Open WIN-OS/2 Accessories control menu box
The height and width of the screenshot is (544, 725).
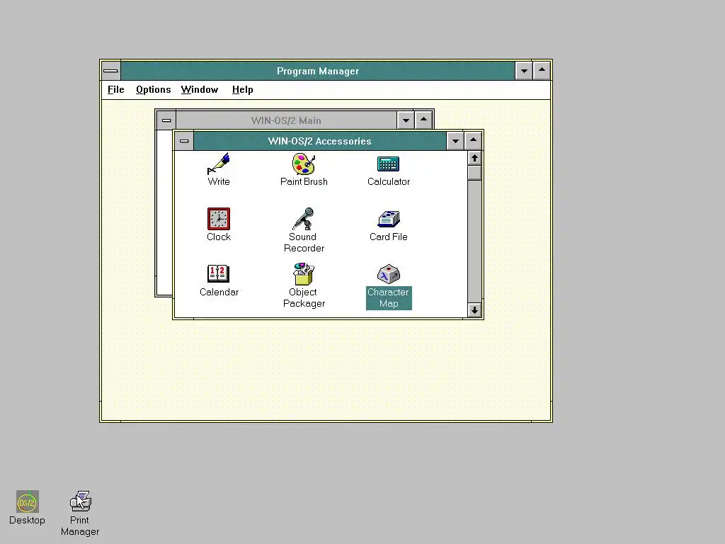[184, 141]
